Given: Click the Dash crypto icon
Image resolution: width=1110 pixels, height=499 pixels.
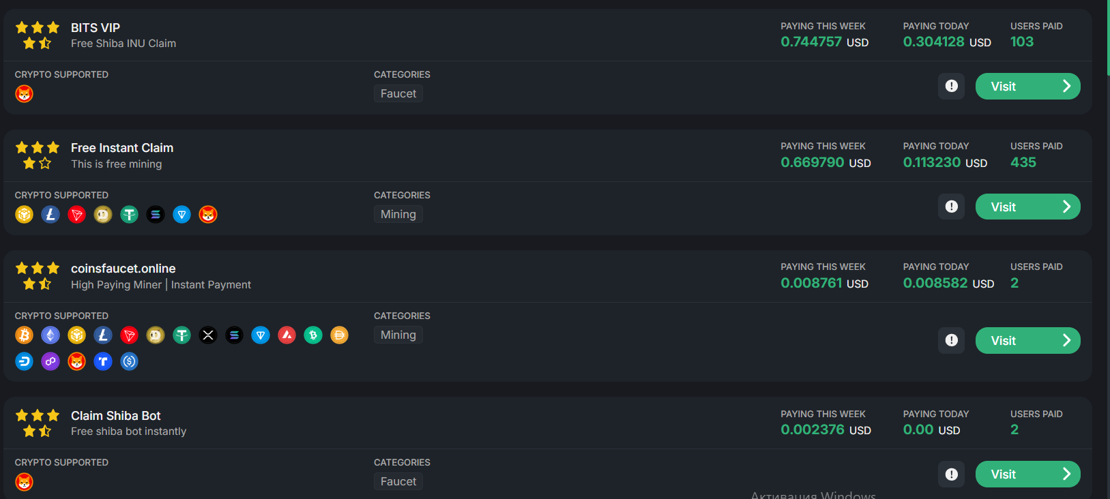Looking at the screenshot, I should [25, 361].
